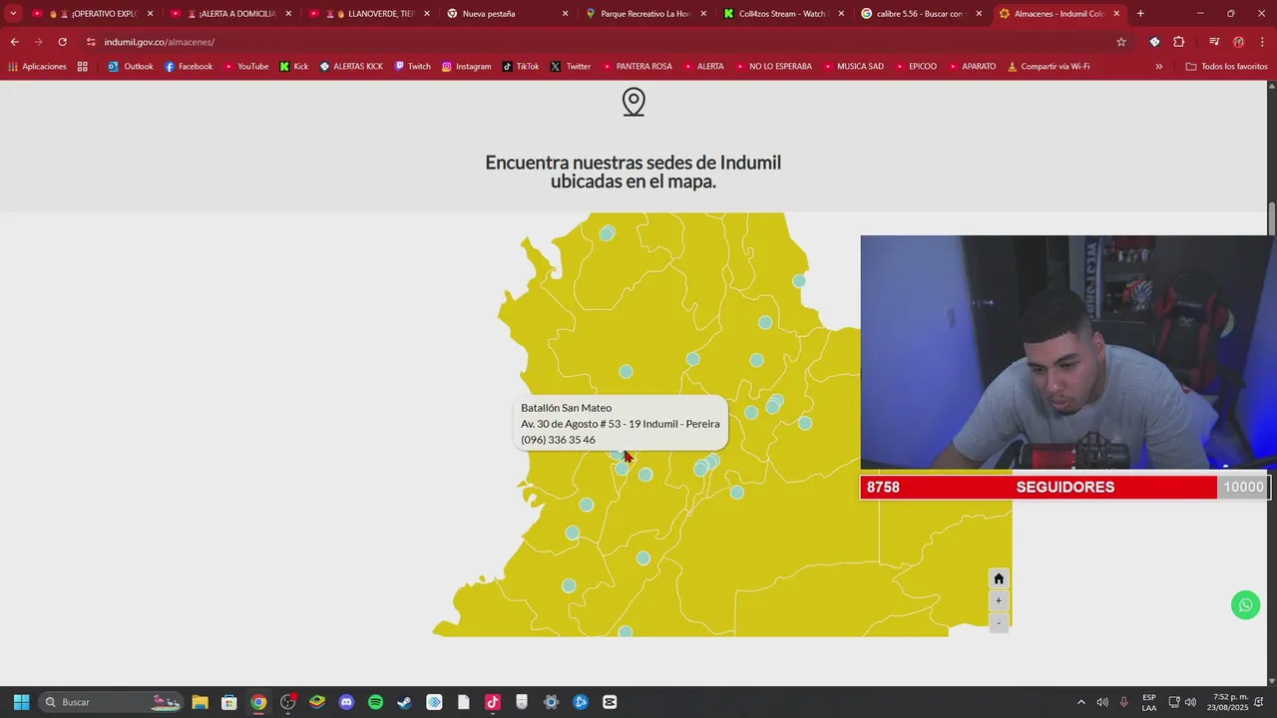Zoom in the map with plus button
Screen dimensions: 1277x718
pyautogui.click(x=999, y=600)
